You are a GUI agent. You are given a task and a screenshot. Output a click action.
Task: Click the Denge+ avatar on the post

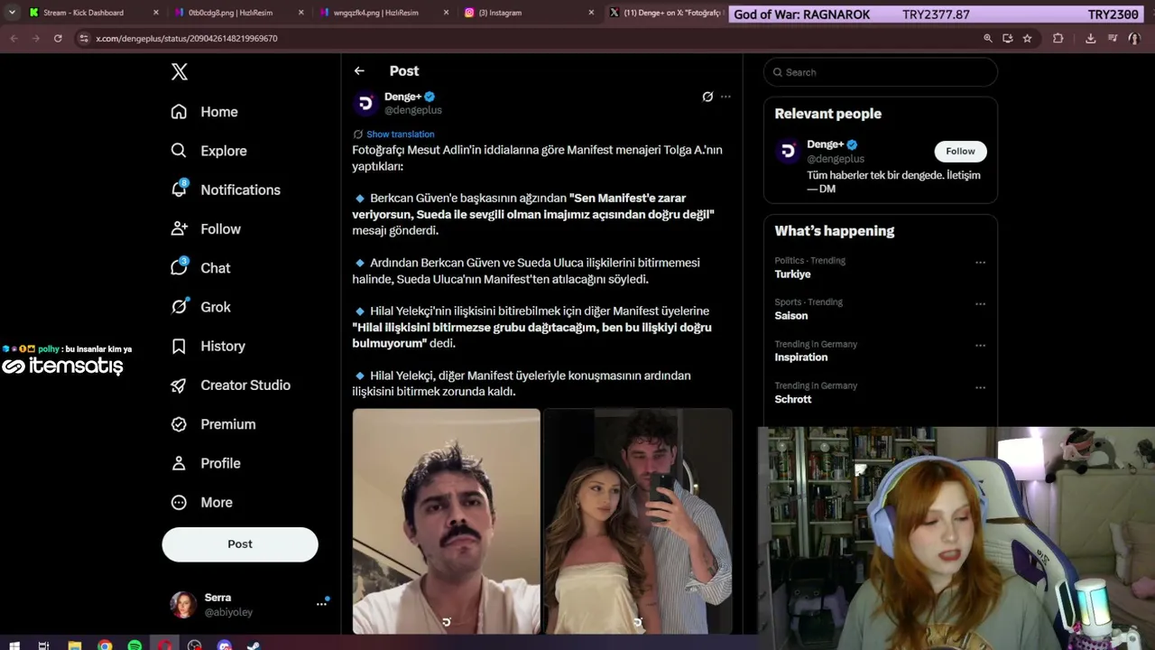(365, 103)
